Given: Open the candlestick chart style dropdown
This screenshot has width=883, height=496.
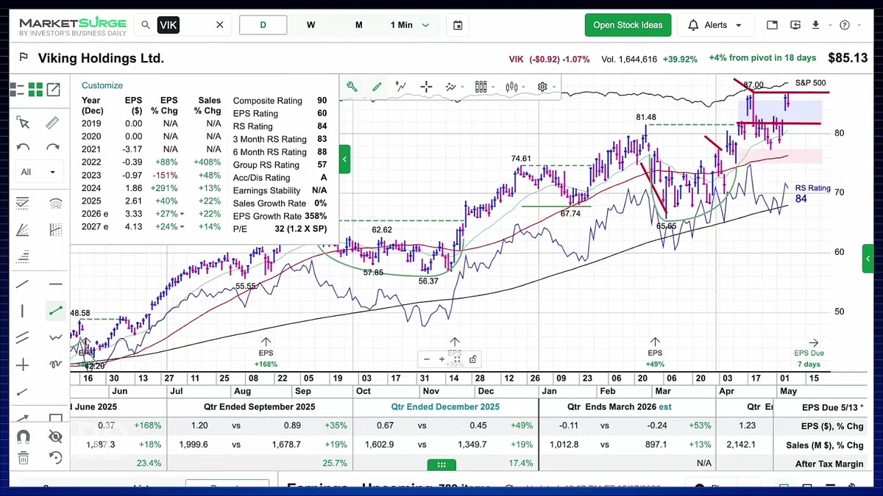Looking at the screenshot, I should tap(515, 87).
